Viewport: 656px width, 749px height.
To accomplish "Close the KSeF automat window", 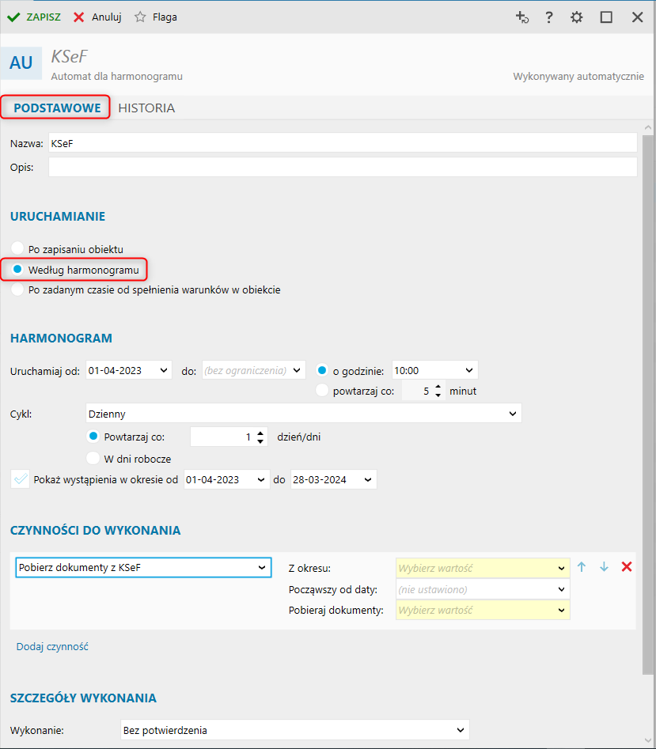I will (x=637, y=17).
